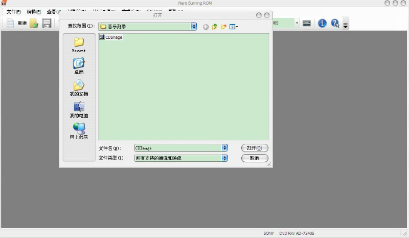This screenshot has width=409, height=238.
Task: Open the Recent places shortcut
Action: tap(79, 45)
